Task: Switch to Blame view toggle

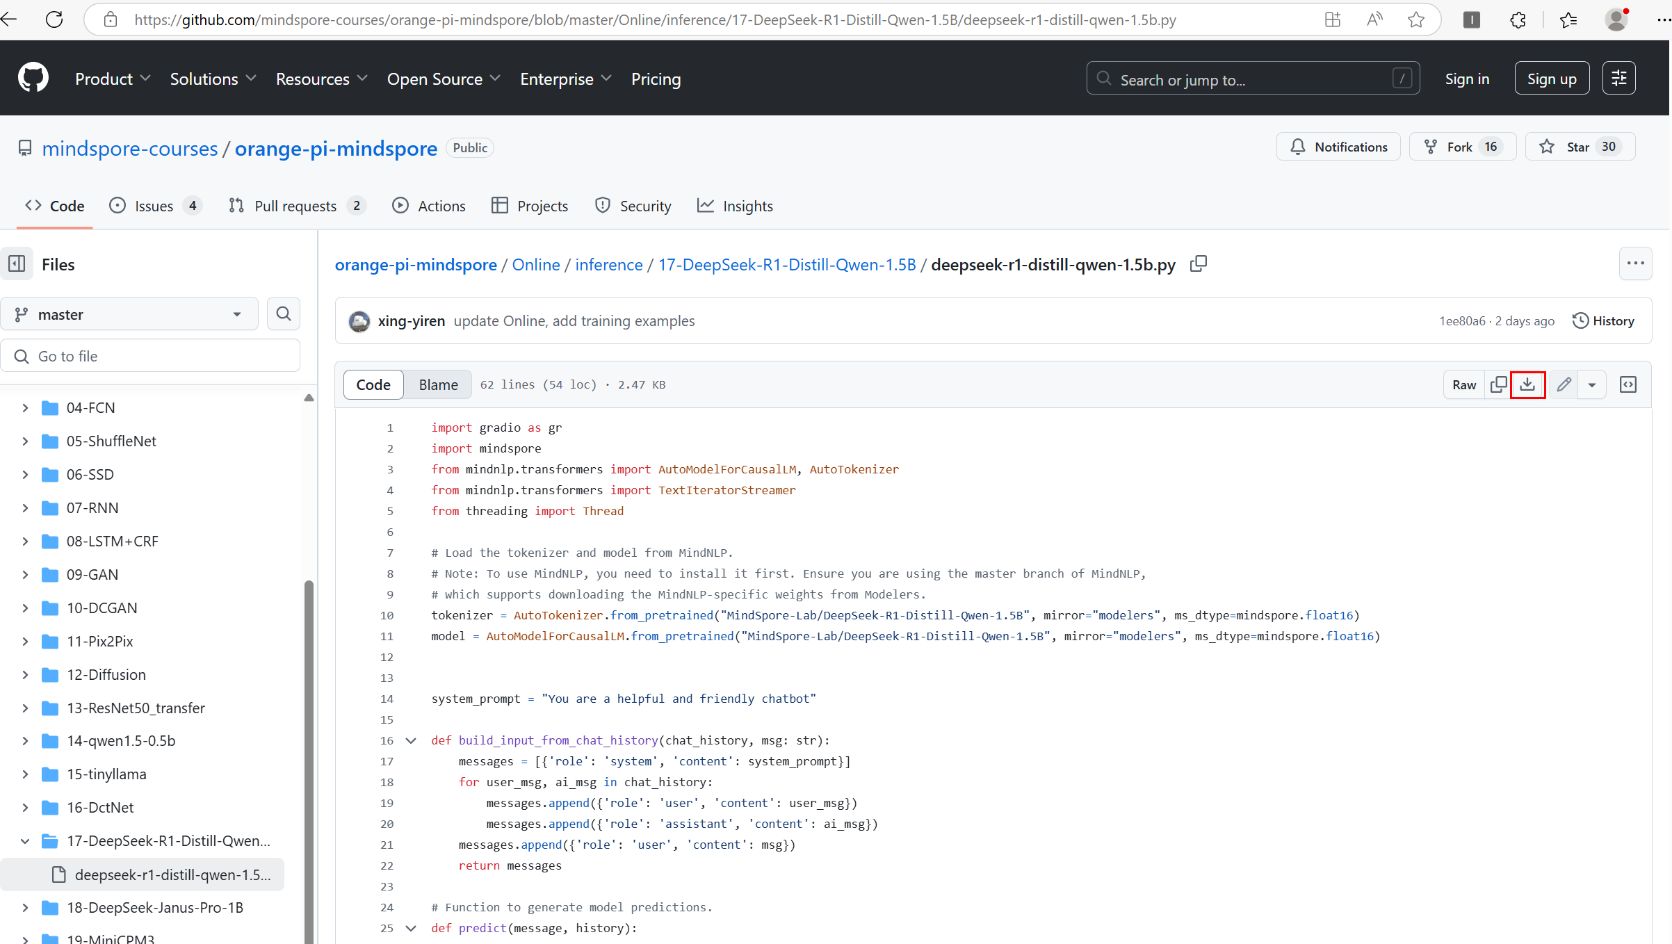Action: [438, 384]
